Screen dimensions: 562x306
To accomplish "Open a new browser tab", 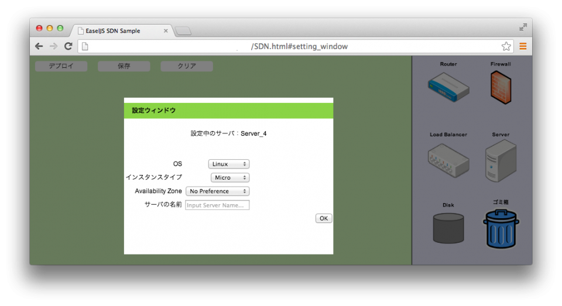I will 183,31.
